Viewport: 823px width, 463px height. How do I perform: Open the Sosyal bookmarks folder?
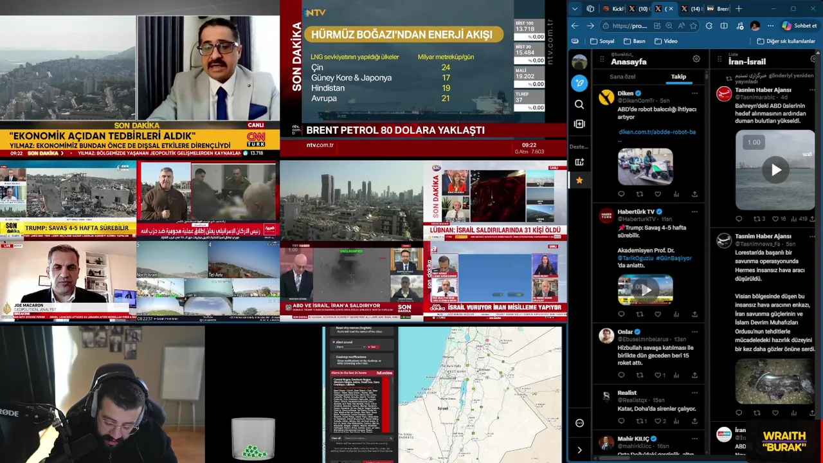pos(602,41)
